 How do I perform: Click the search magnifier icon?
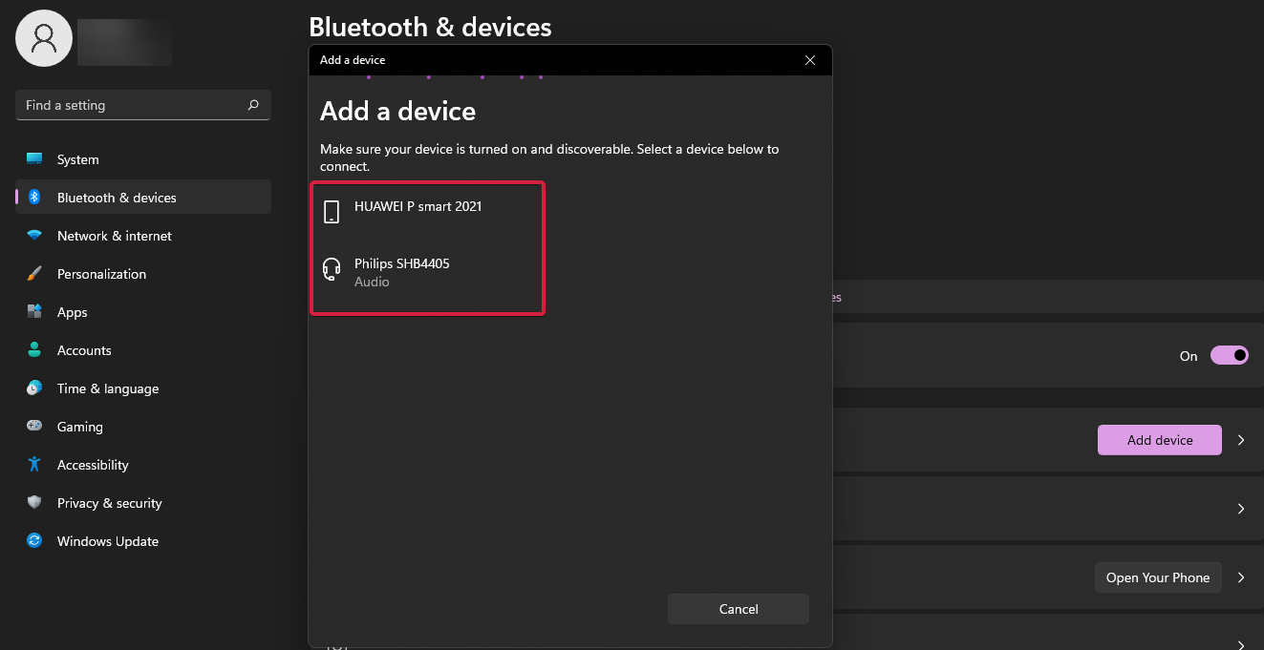pos(253,105)
